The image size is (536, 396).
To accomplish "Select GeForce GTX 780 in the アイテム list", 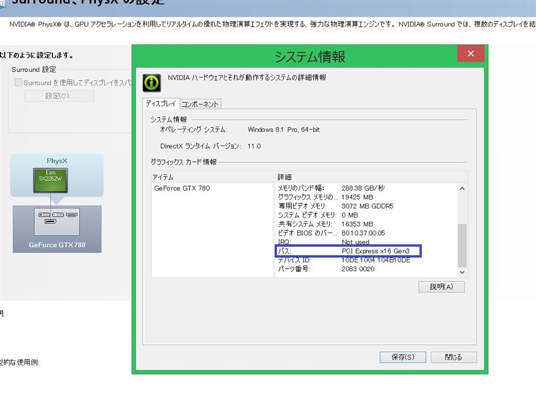I will click(182, 188).
